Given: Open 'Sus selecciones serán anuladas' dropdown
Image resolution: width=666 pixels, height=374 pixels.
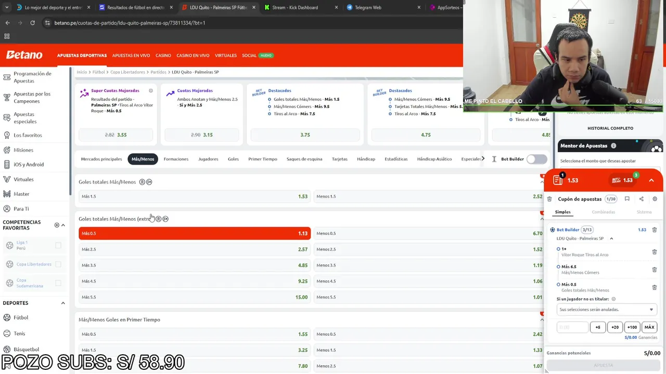Looking at the screenshot, I should click(606, 310).
